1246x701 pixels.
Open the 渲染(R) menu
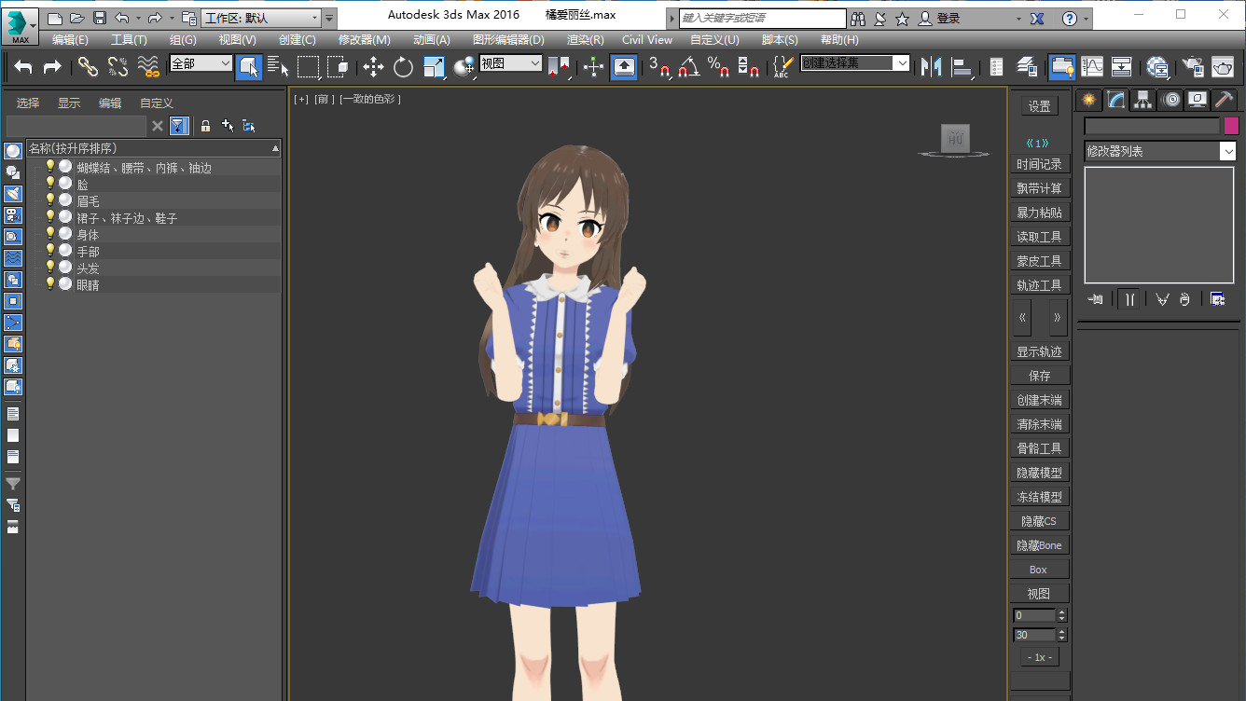585,39
